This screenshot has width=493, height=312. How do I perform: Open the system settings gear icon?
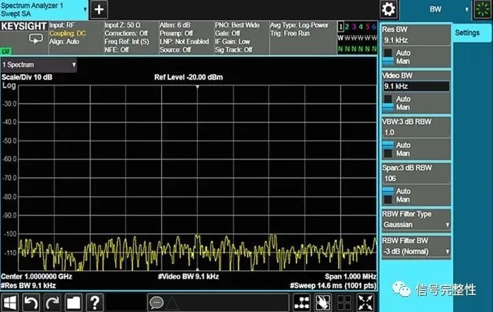tap(389, 10)
